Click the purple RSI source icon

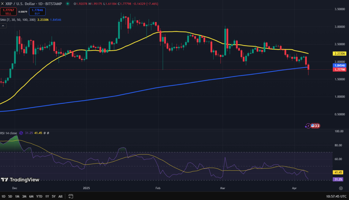tap(21, 133)
